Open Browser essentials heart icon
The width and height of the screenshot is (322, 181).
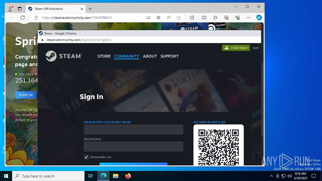(237, 18)
